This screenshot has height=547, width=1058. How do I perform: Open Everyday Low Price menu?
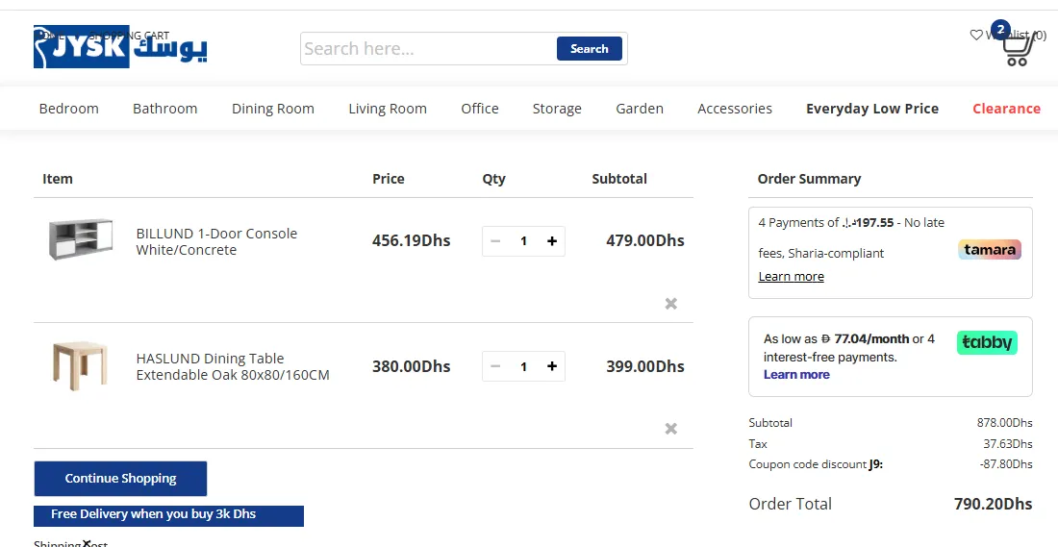point(872,109)
